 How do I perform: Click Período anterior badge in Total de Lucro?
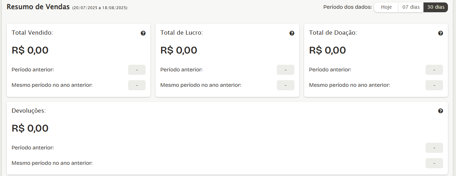click(x=286, y=70)
